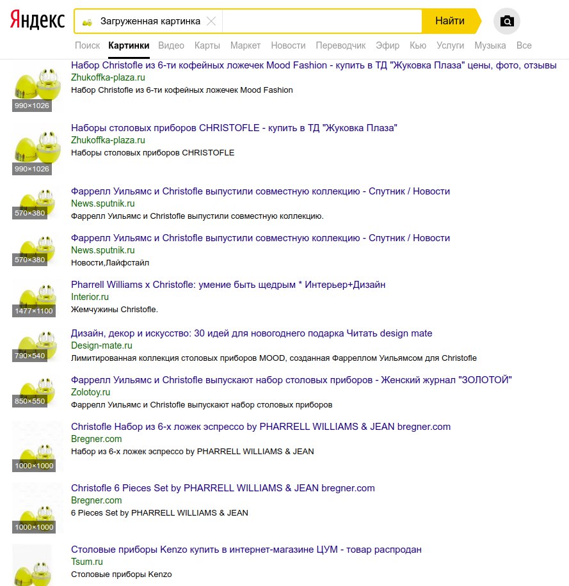
Task: Click the uploaded image mini thumbnail in search box
Action: click(x=87, y=22)
